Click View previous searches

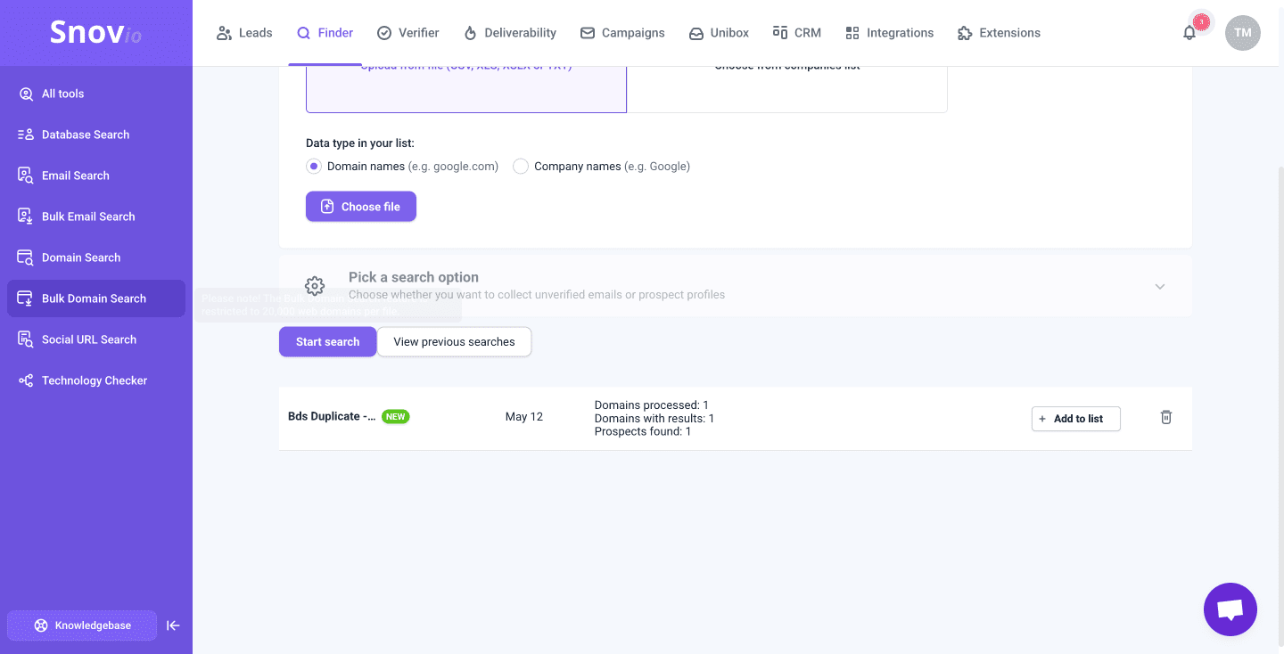[x=454, y=342]
